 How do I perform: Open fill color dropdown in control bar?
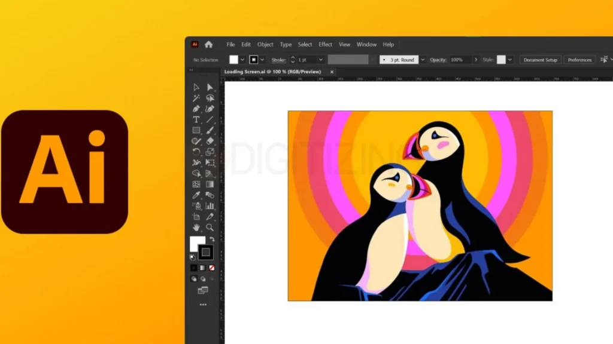click(x=242, y=60)
